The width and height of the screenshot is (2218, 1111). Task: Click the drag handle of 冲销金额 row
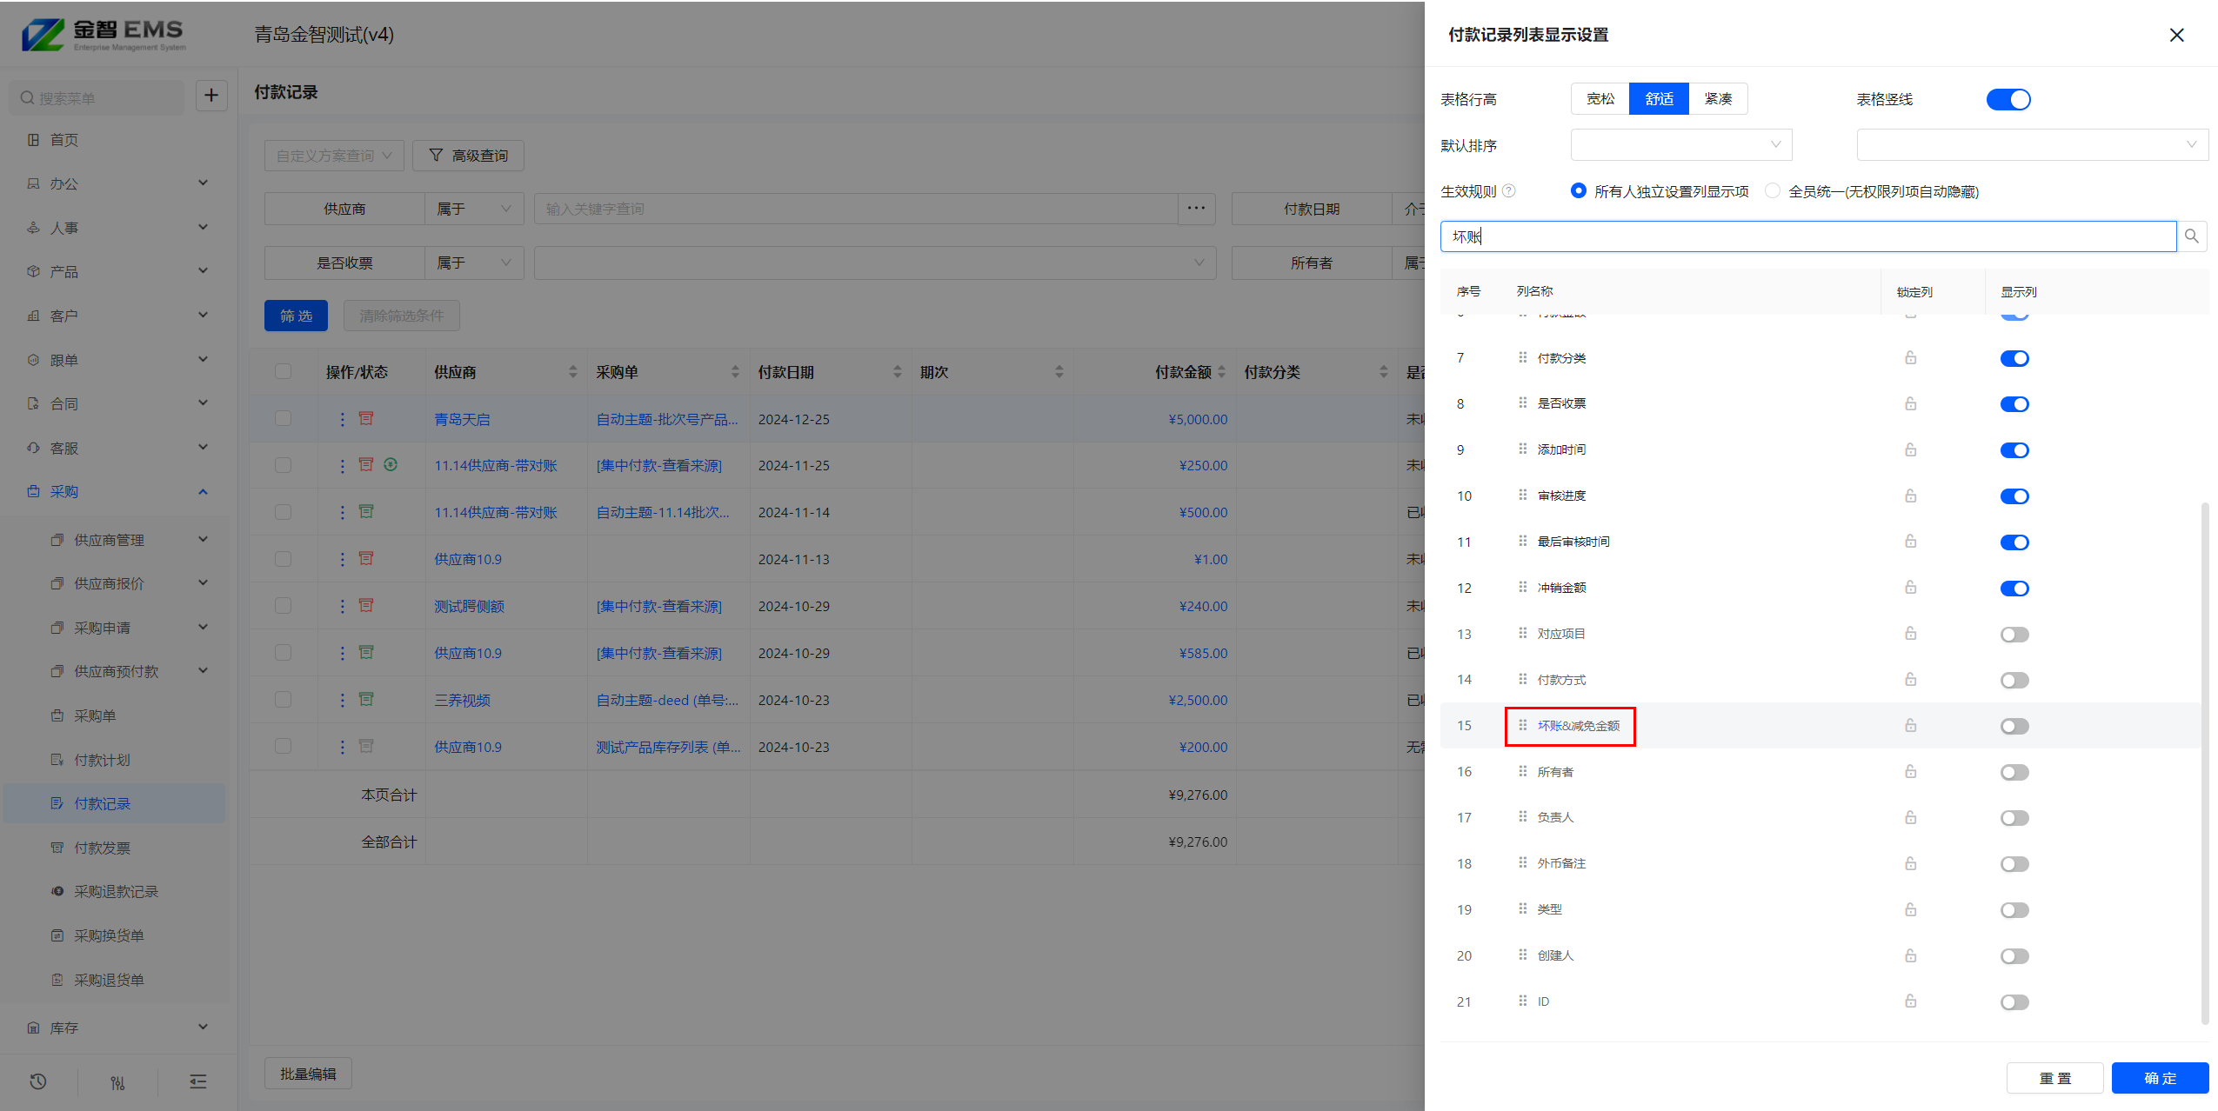(1522, 587)
